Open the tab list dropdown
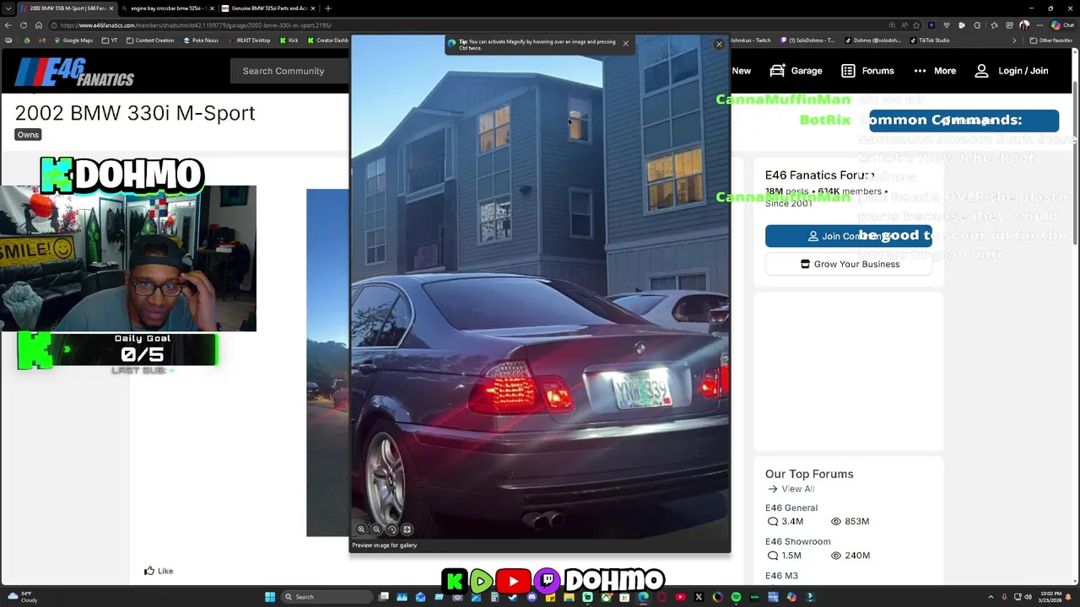The height and width of the screenshot is (607, 1080). (9, 8)
